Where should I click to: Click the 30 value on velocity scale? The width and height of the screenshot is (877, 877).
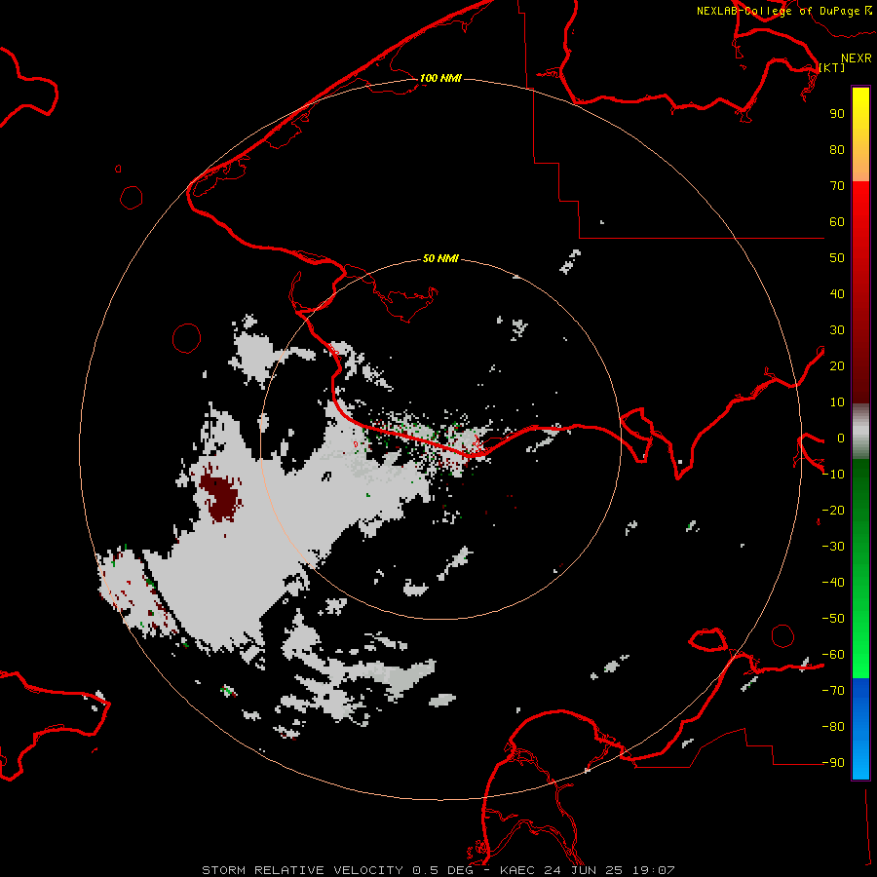(837, 330)
